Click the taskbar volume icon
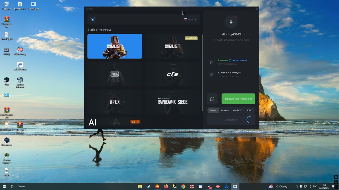 (310, 186)
